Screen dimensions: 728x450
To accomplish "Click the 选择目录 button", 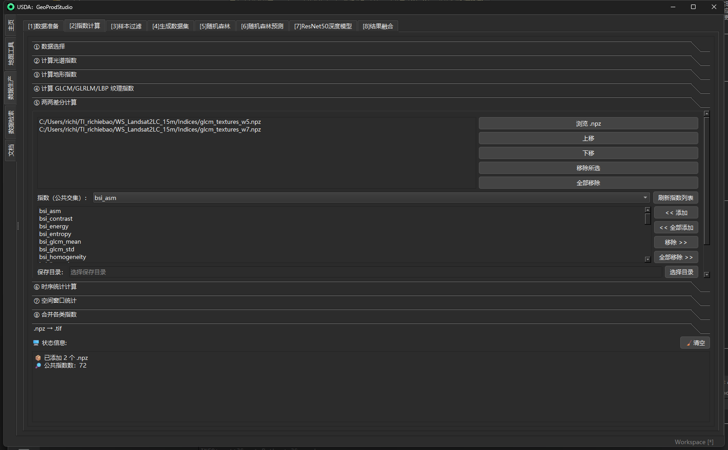I will pos(681,272).
